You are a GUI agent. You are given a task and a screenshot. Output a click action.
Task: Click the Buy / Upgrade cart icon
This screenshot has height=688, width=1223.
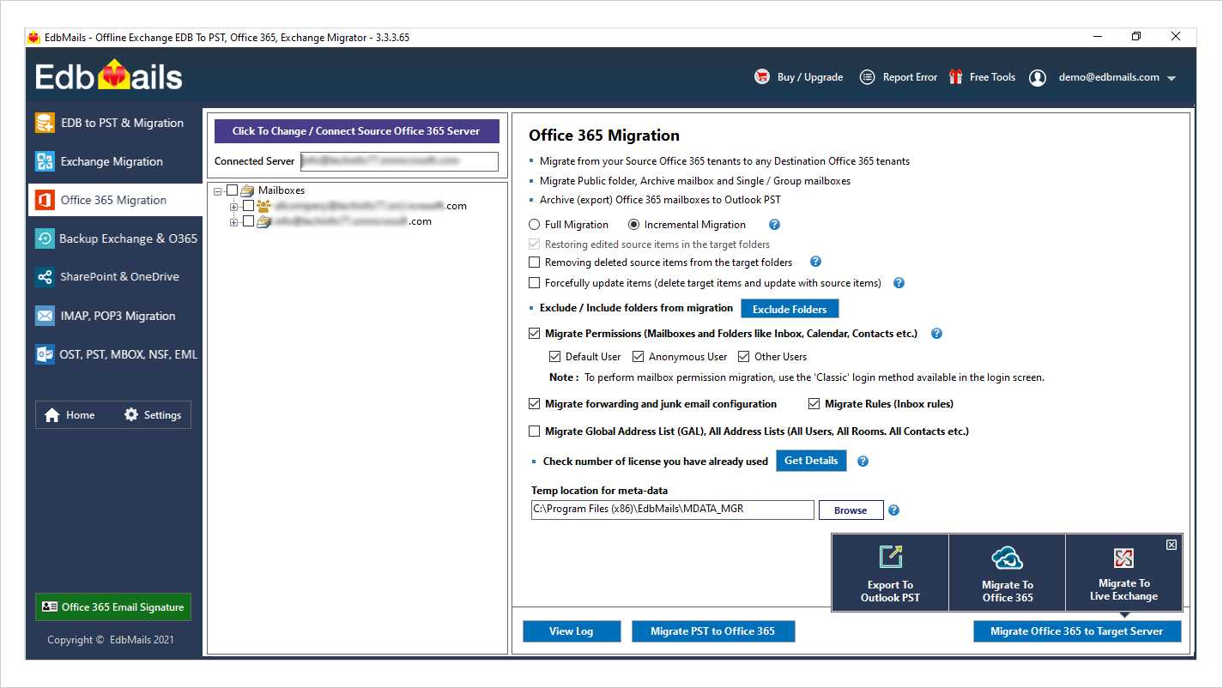(762, 77)
